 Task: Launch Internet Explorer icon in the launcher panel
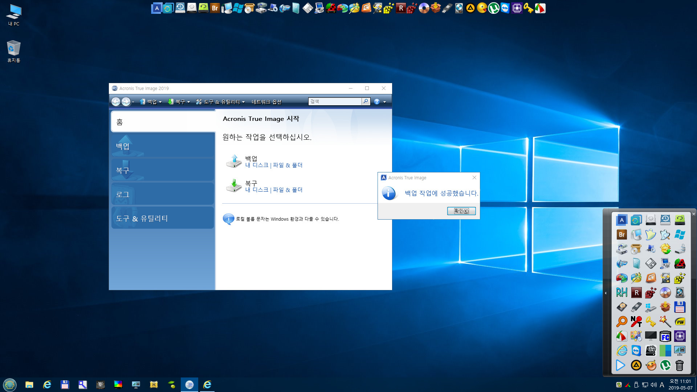point(622,351)
